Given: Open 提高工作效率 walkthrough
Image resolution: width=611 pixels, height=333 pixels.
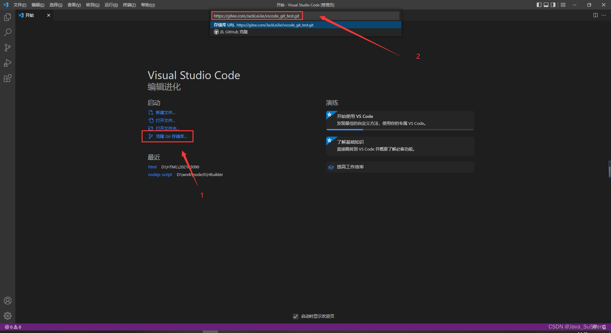Looking at the screenshot, I should [400, 167].
